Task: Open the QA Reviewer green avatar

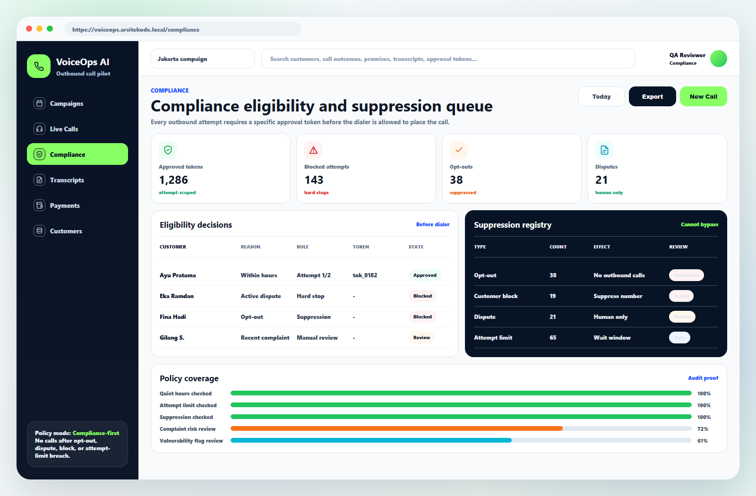Action: (x=719, y=59)
